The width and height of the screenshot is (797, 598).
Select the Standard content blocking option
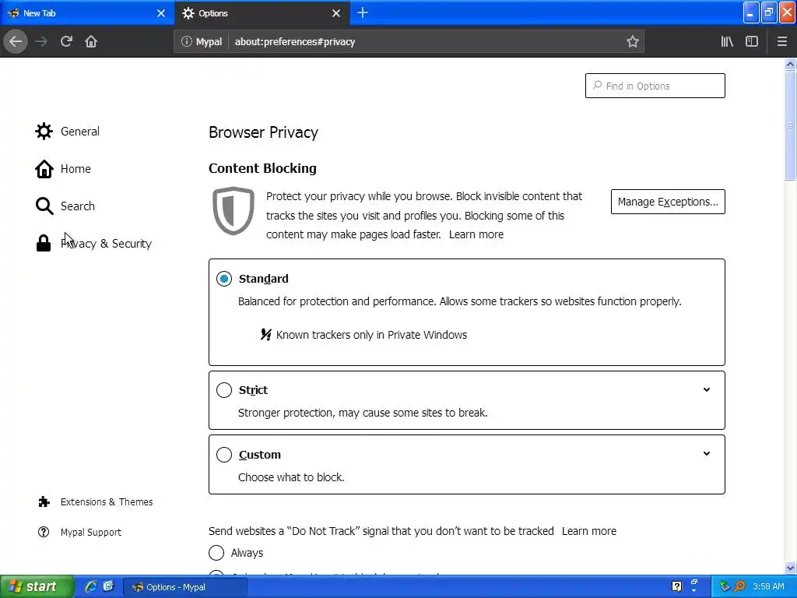[224, 279]
